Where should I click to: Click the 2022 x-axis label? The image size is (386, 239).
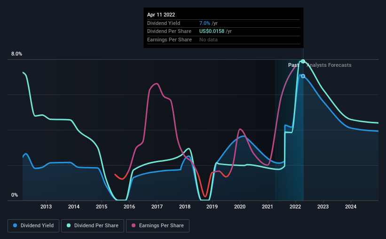295,207
